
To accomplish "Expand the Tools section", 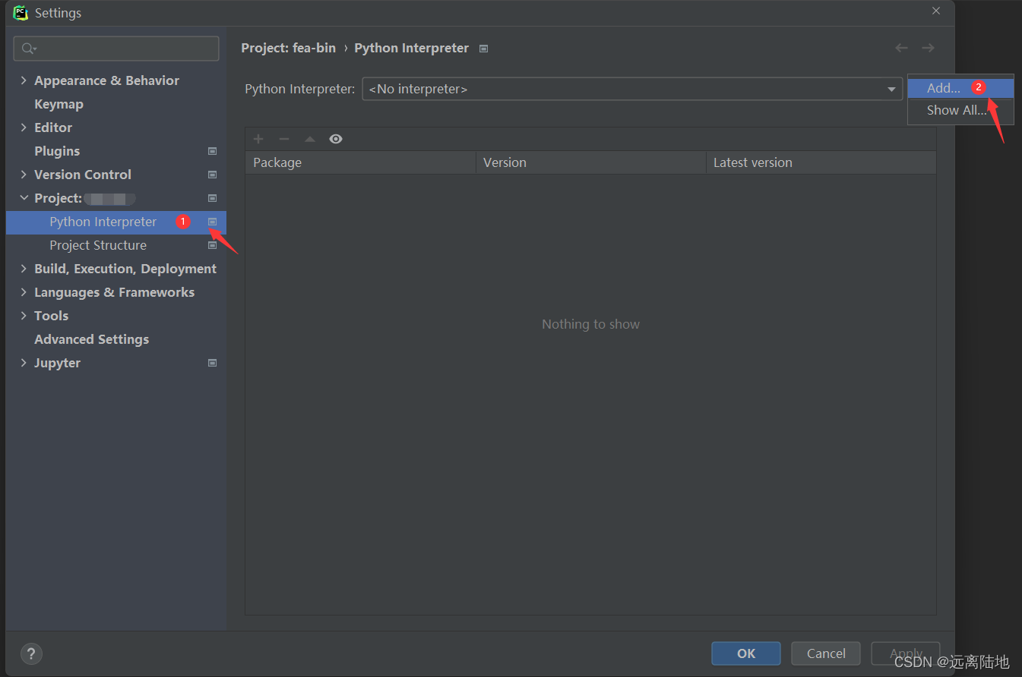I will pyautogui.click(x=24, y=316).
